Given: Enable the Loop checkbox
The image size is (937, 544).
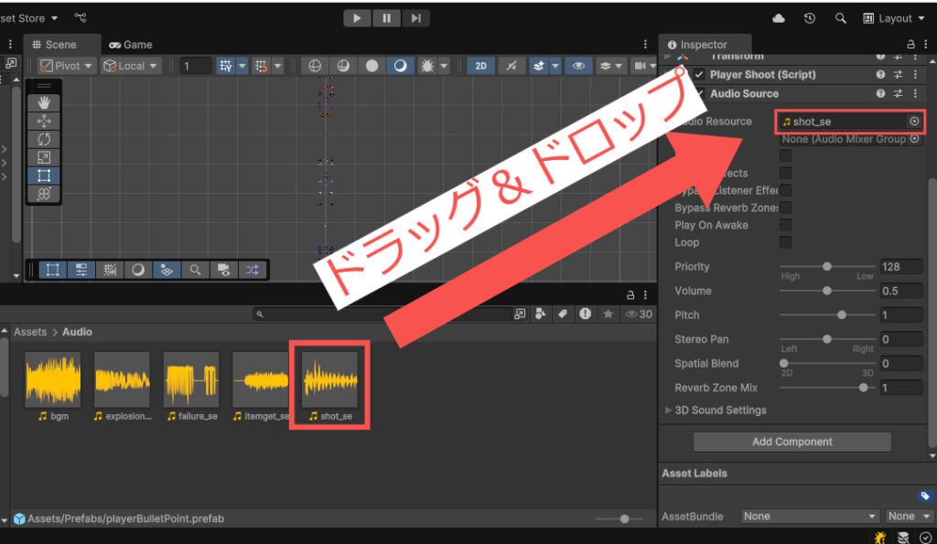Looking at the screenshot, I should pos(785,242).
